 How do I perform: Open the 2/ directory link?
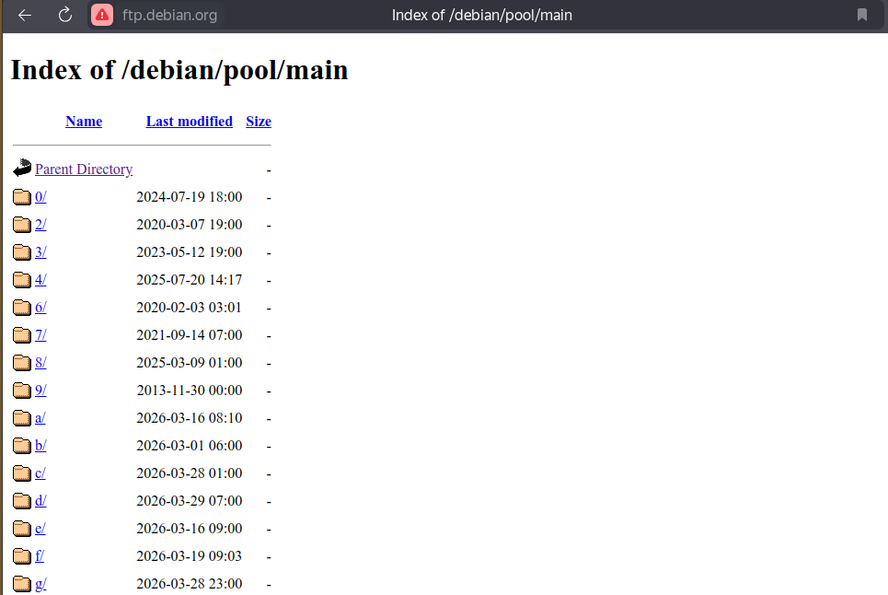point(40,225)
